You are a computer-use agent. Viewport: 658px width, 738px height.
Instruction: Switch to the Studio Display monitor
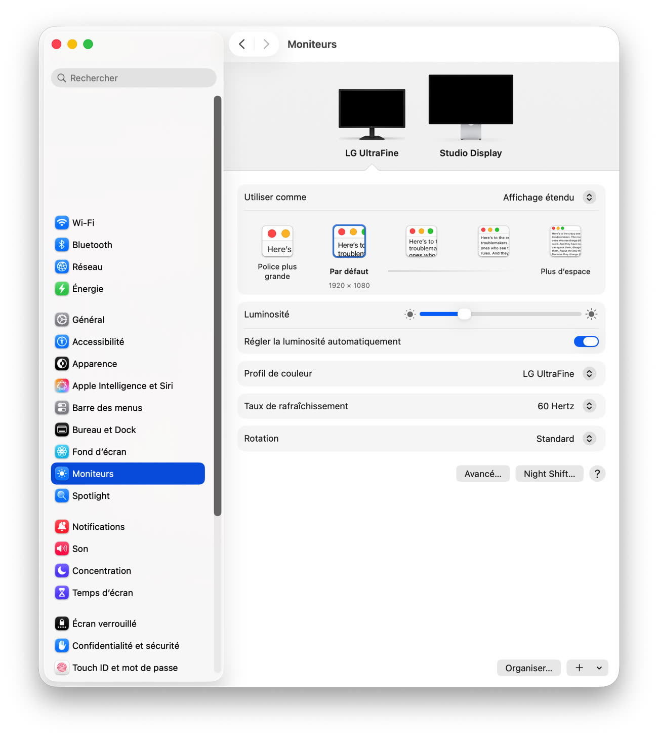tap(470, 115)
